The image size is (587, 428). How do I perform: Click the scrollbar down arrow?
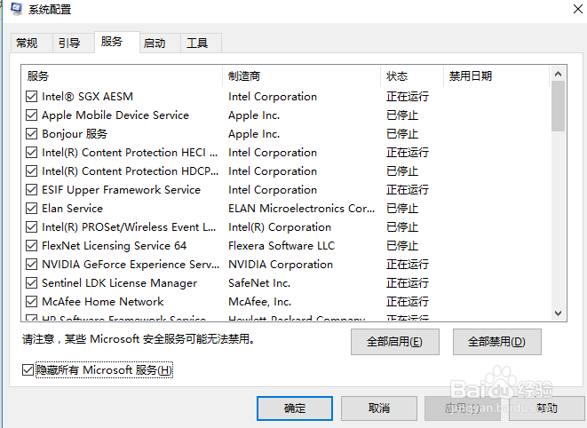pos(558,313)
